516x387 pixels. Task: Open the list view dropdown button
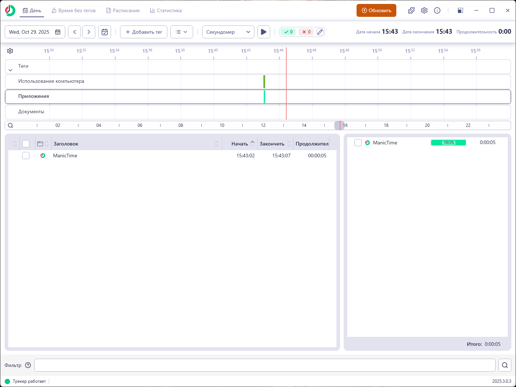coord(182,32)
